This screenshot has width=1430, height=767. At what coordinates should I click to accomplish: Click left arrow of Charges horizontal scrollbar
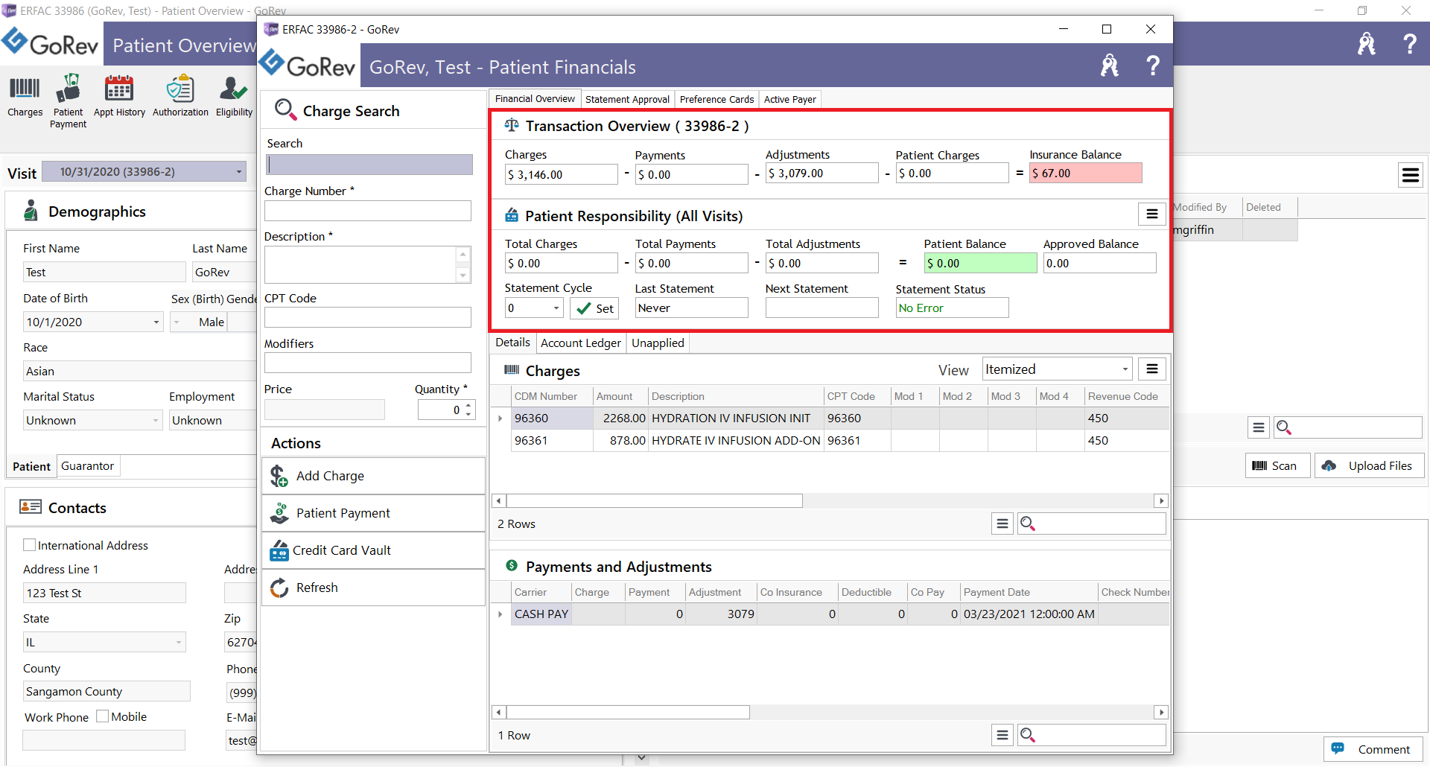tap(499, 501)
